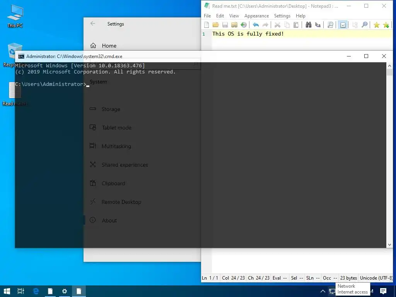The width and height of the screenshot is (396, 297).
Task: Click the "Occ --" status bar field
Action: (330, 278)
